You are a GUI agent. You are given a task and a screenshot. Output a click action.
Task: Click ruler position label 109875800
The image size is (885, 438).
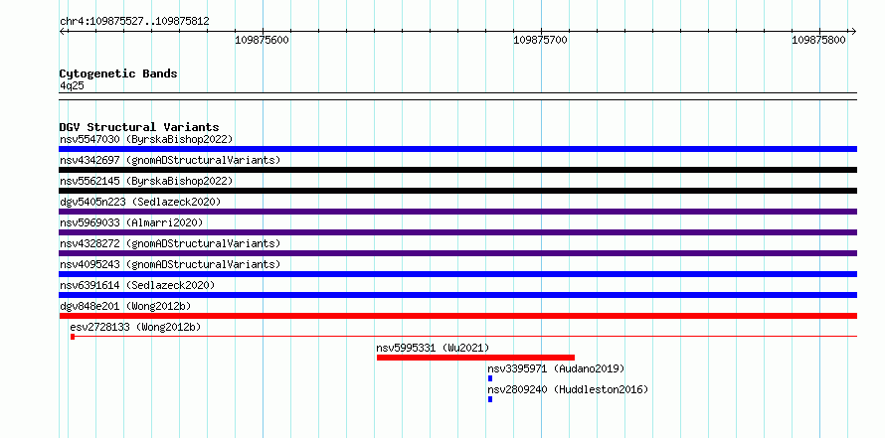pyautogui.click(x=818, y=40)
